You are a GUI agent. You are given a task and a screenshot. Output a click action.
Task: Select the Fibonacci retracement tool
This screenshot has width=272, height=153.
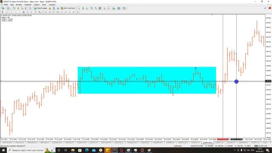[x=28, y=12]
